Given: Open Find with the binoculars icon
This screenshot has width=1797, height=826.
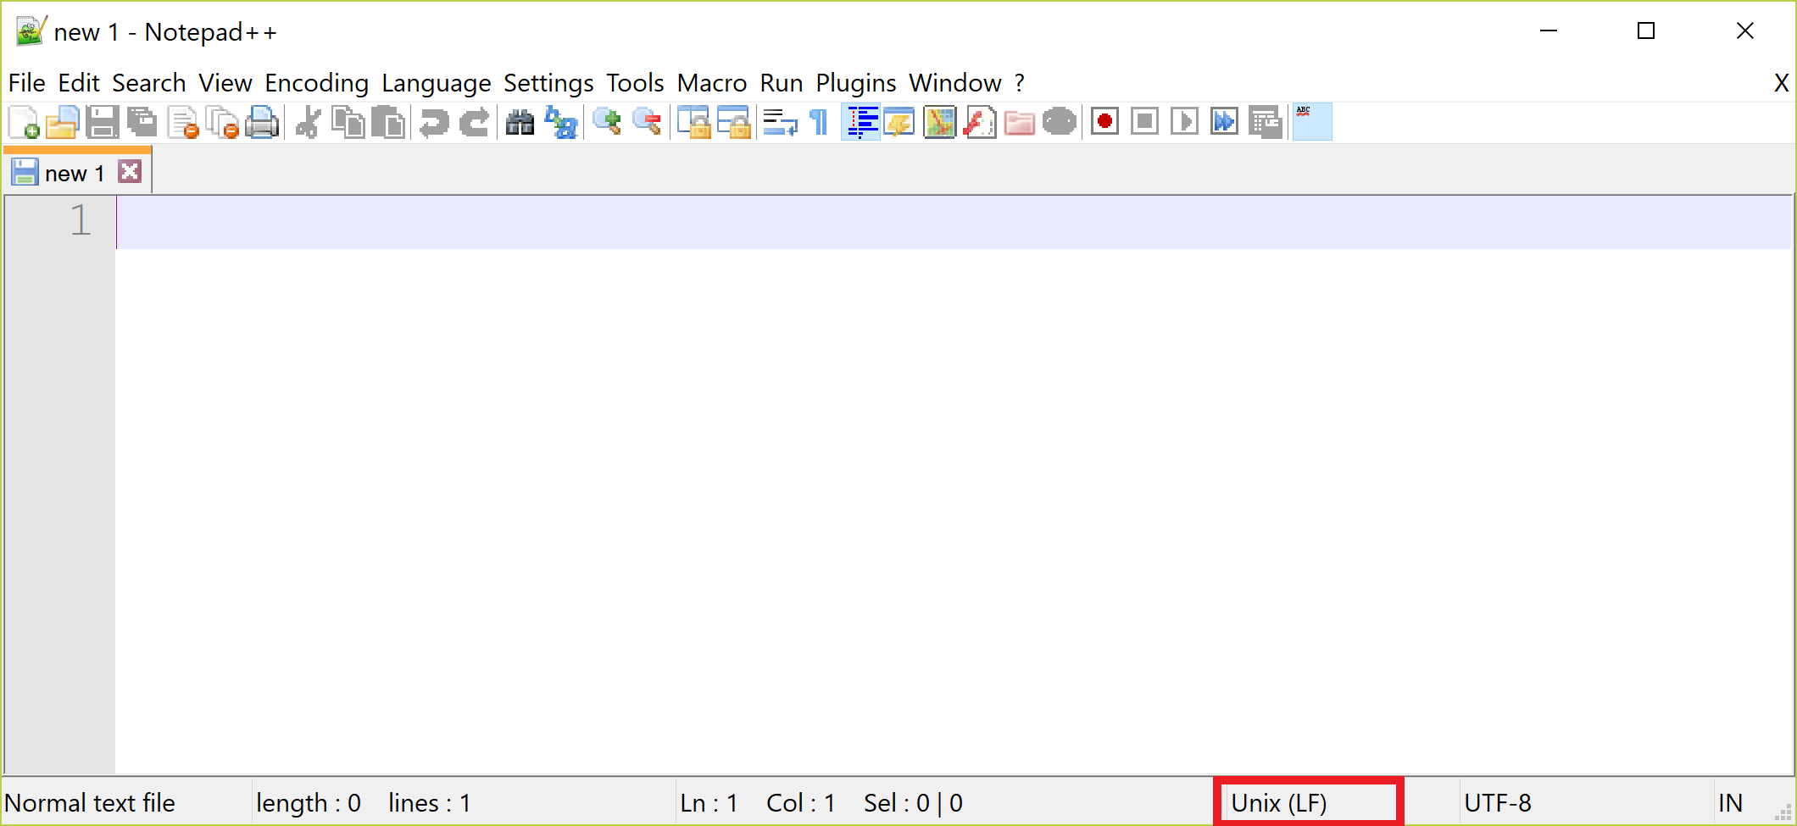Looking at the screenshot, I should pos(520,123).
